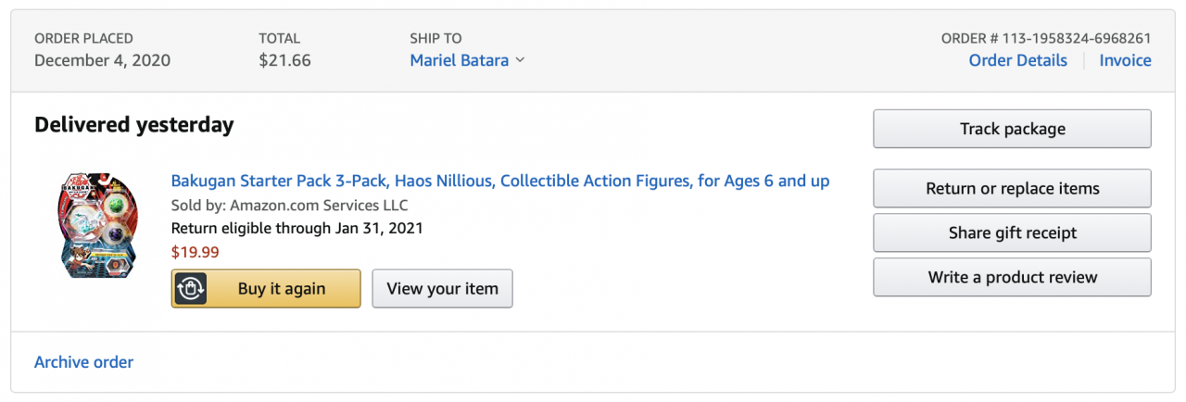
Task: Click Return or replace items
Action: click(1012, 188)
